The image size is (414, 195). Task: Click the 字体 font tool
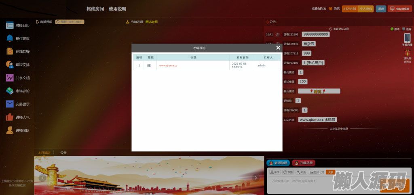point(275,172)
